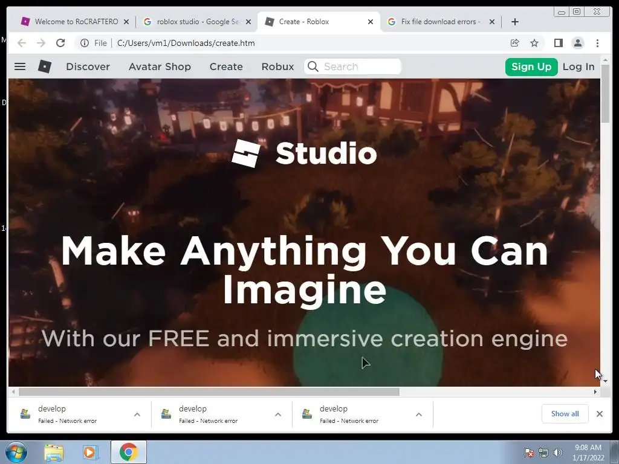619x464 pixels.
Task: Expand options for first develop download
Action: [x=137, y=414]
